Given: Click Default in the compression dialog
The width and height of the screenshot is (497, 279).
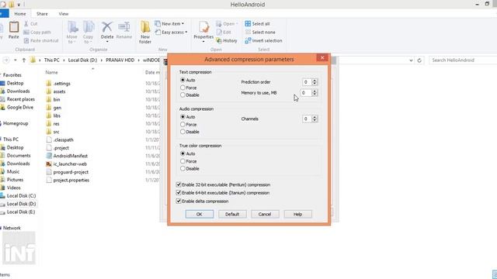Looking at the screenshot, I should tap(232, 214).
